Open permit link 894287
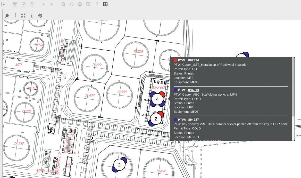The height and width of the screenshot is (178, 301). tap(193, 120)
